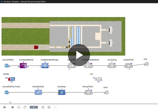Select the drivingToDock moveTo block

(38, 92)
